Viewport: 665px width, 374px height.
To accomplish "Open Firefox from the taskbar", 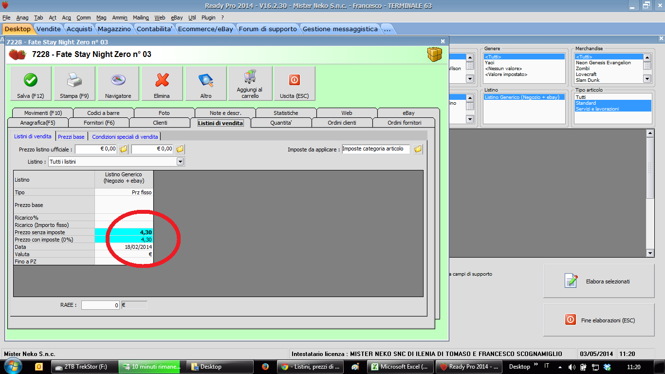I will pos(265,367).
